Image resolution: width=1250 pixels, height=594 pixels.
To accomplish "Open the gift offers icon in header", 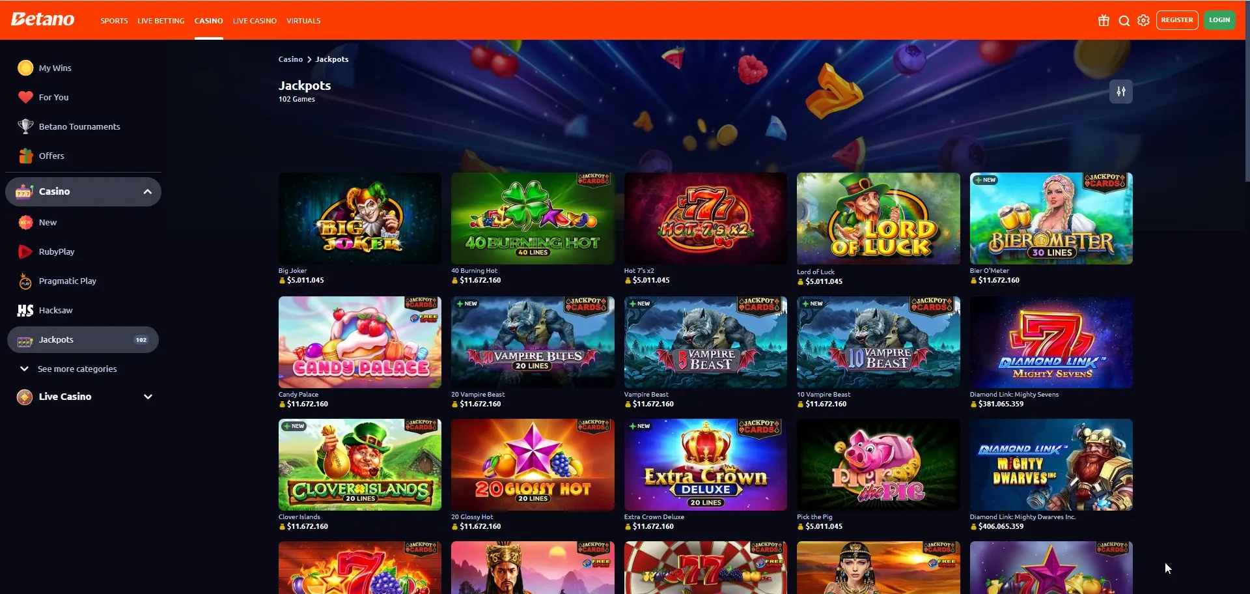I will pyautogui.click(x=1104, y=20).
